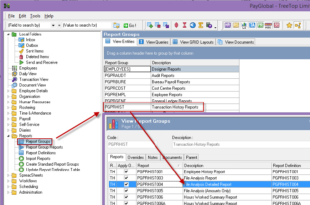This screenshot has height=205, width=310.
Task: Click the TA module toolbar icon
Action: [x=252, y=25]
